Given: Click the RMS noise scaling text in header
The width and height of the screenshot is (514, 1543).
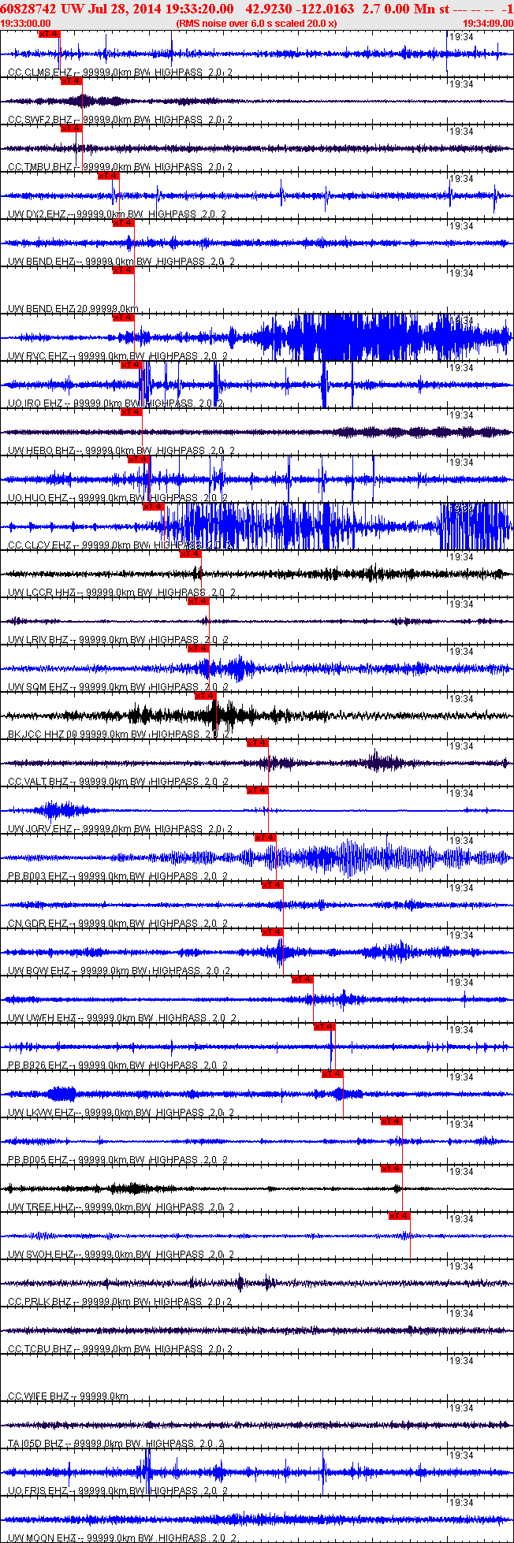Looking at the screenshot, I should pos(257,24).
